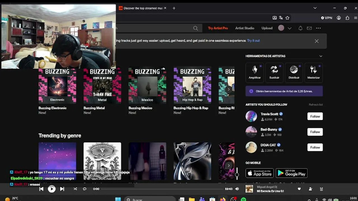The image size is (358, 201).
Task: Expand the profile dropdown chevron
Action: tap(289, 28)
